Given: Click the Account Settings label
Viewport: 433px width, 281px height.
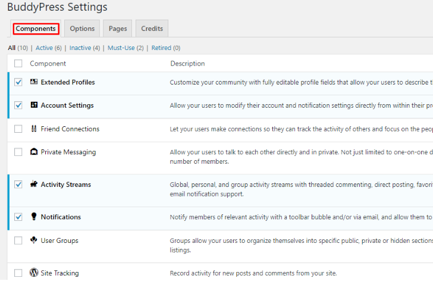Looking at the screenshot, I should point(67,105).
